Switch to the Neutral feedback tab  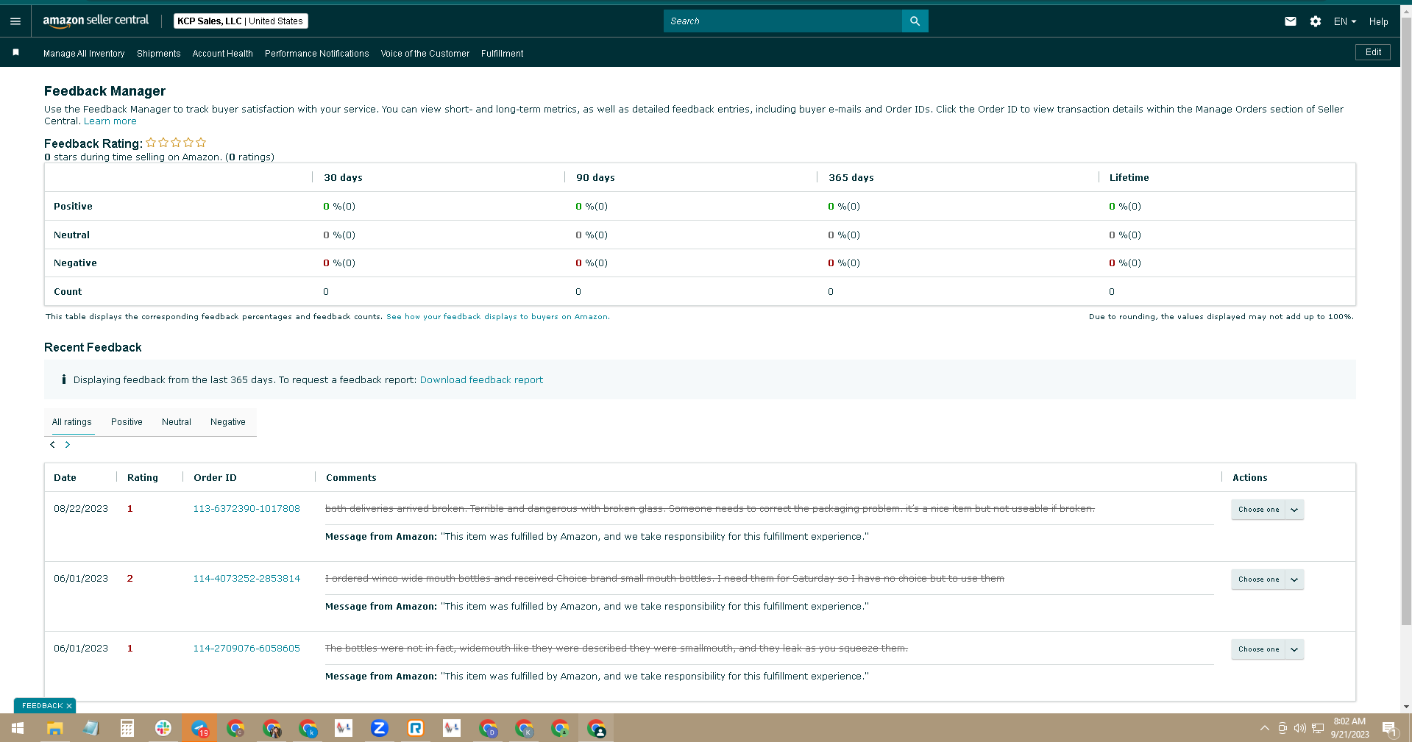pyautogui.click(x=177, y=422)
